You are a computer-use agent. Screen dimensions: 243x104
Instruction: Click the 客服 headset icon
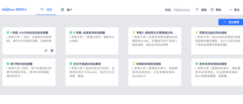[x=197, y=10]
